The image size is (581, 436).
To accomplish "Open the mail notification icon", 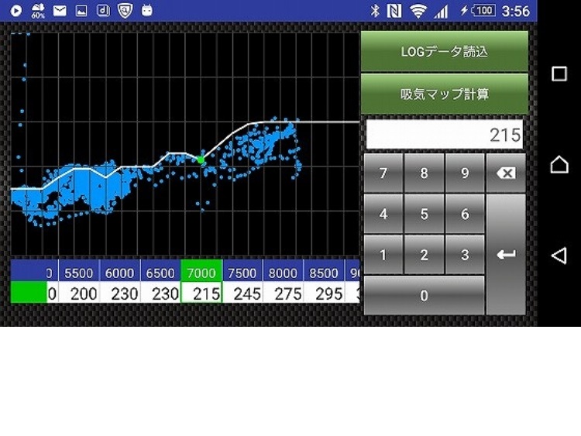I will pyautogui.click(x=60, y=11).
